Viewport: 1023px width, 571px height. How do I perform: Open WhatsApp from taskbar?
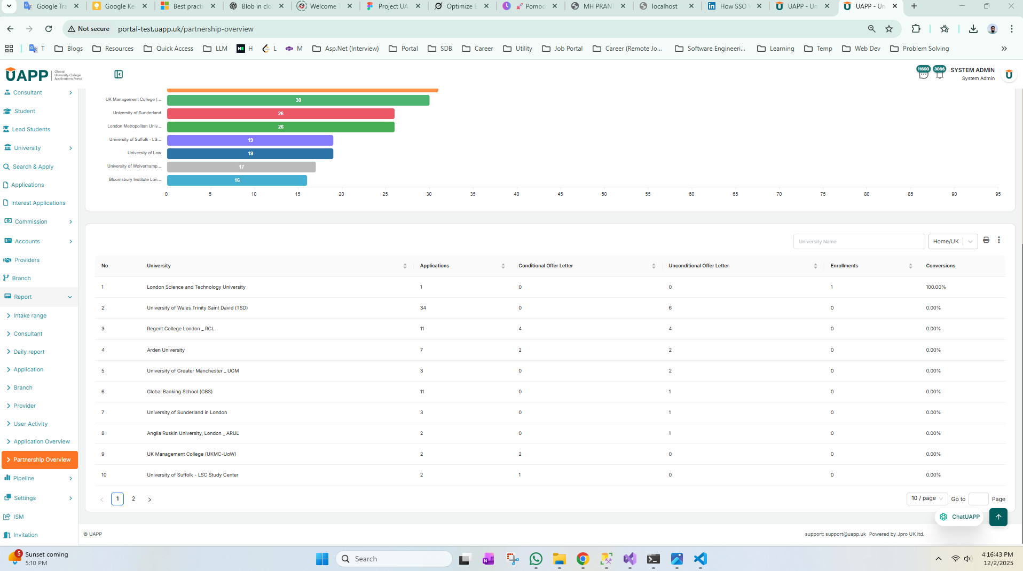536,559
